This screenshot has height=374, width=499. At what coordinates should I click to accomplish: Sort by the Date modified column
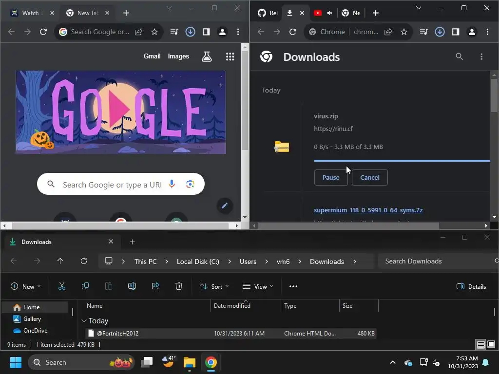point(246,306)
